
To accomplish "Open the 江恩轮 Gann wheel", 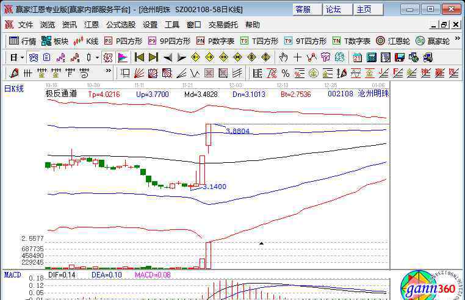I will [393, 41].
